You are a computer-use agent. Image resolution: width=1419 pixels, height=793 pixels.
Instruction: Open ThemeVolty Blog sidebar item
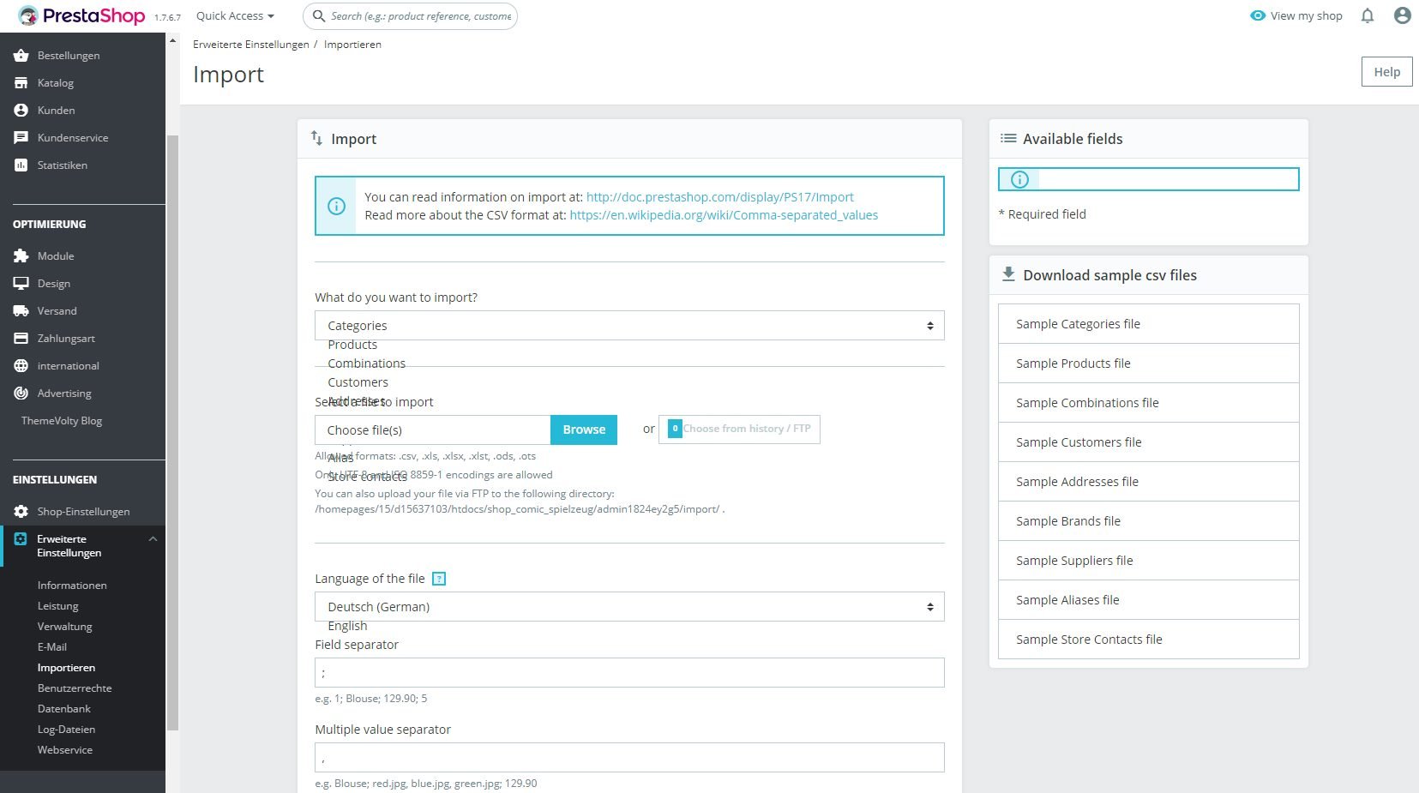[x=62, y=421]
